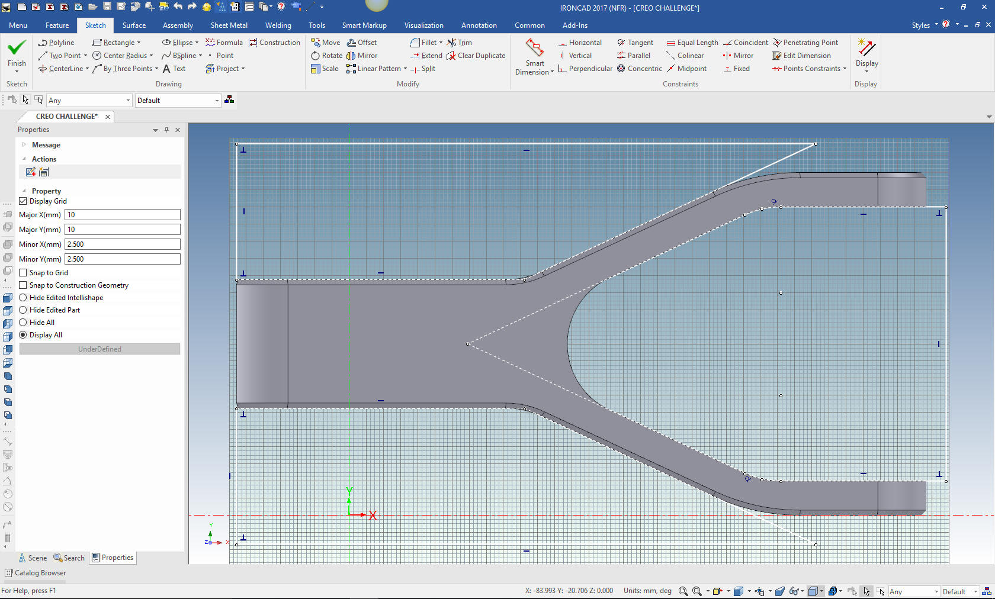
Task: Open the Any selection filter dropdown
Action: (x=127, y=101)
